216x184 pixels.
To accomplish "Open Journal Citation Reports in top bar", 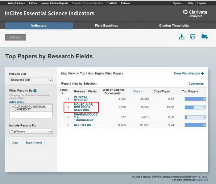I will pos(54,3).
